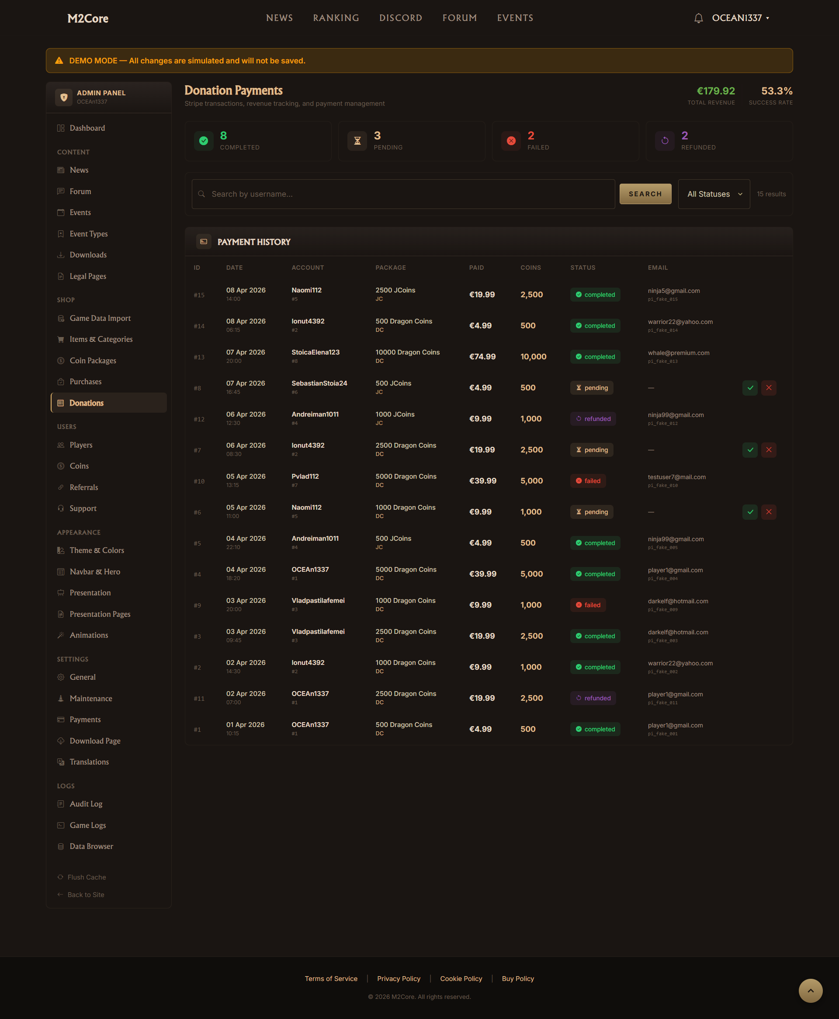Open the All Statuses filter dropdown

coord(713,194)
